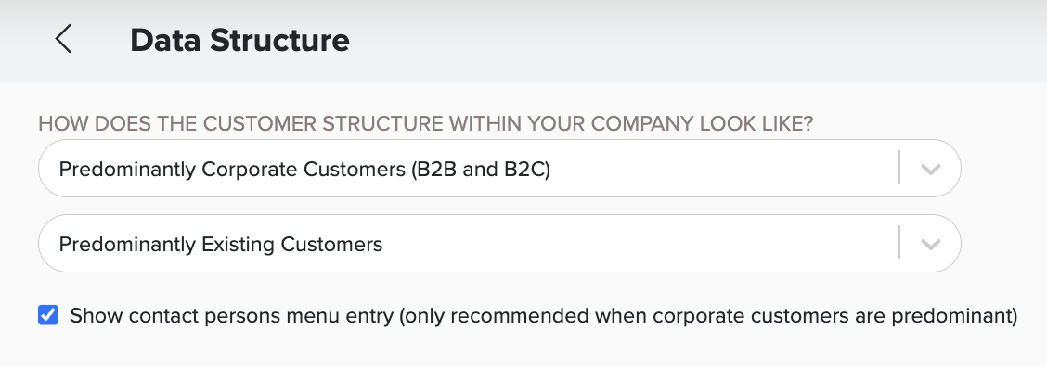Uncheck Show contact persons menu entry checkbox
The image size is (1047, 367).
[48, 315]
